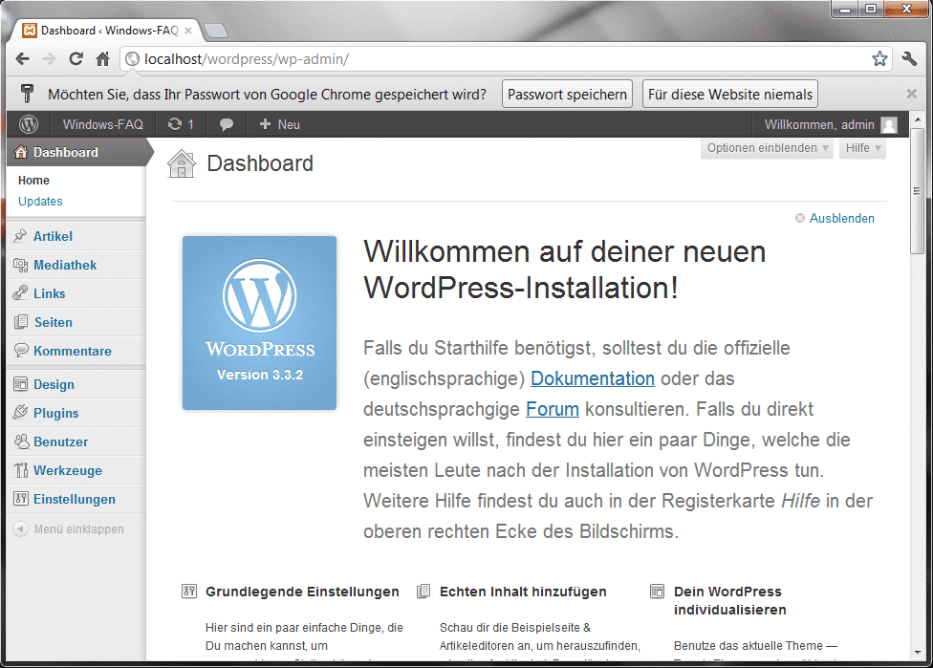
Task: Close the password save infobar
Action: coord(911,94)
